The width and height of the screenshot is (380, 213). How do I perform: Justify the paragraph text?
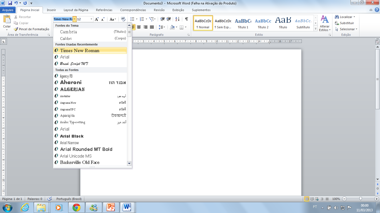coord(152,27)
